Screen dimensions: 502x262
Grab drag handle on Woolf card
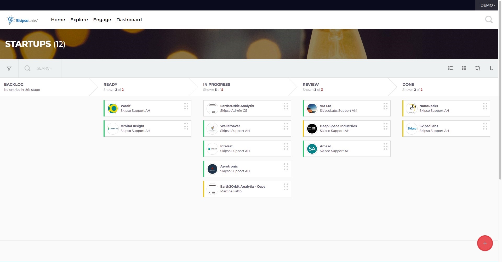186,106
